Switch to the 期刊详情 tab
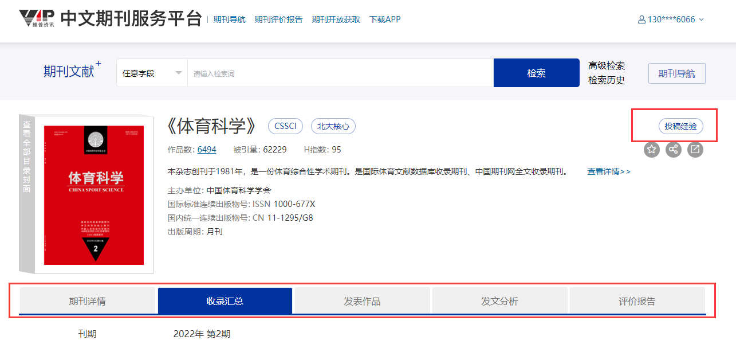 87,301
